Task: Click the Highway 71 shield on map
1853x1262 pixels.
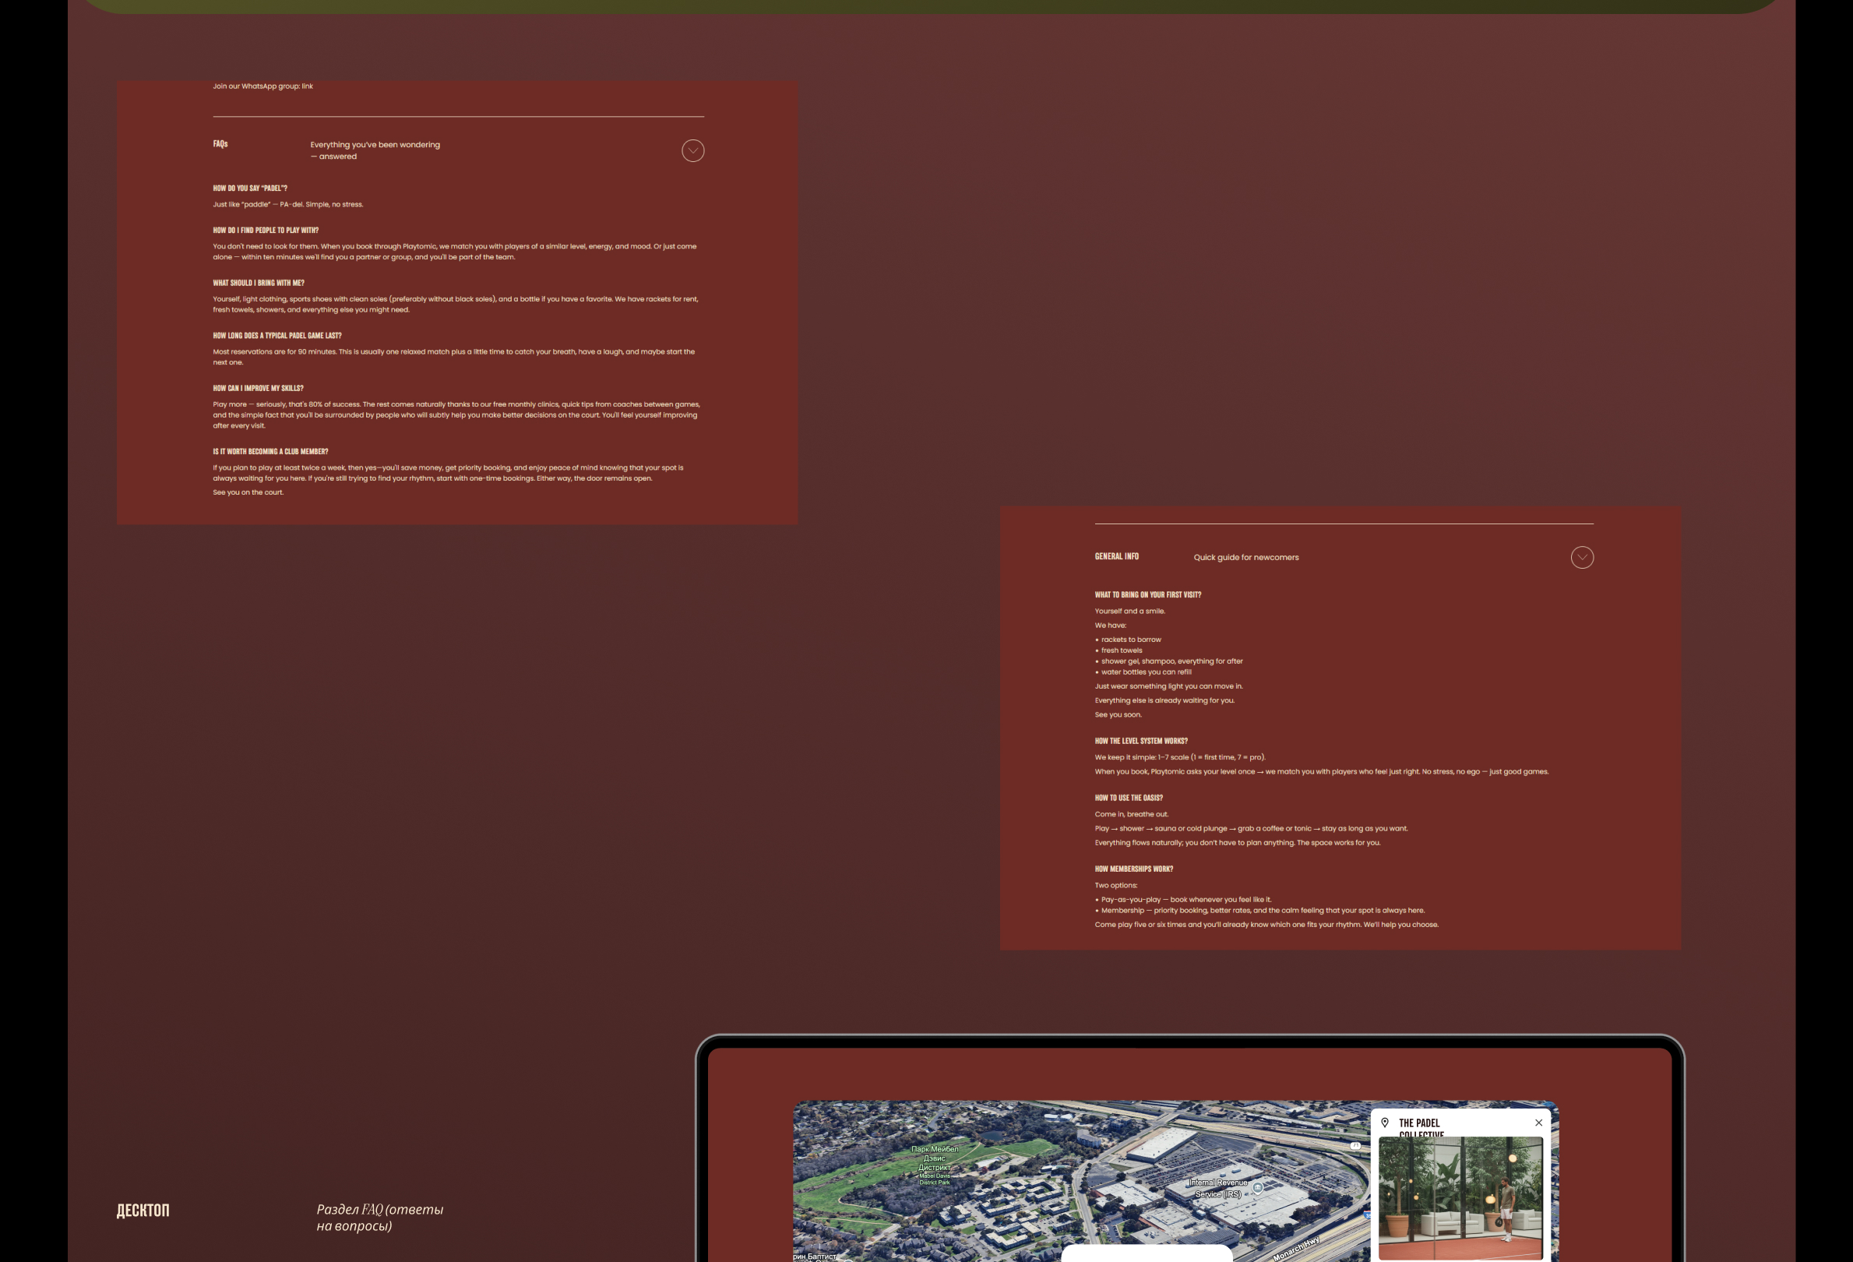Action: coord(1355,1146)
